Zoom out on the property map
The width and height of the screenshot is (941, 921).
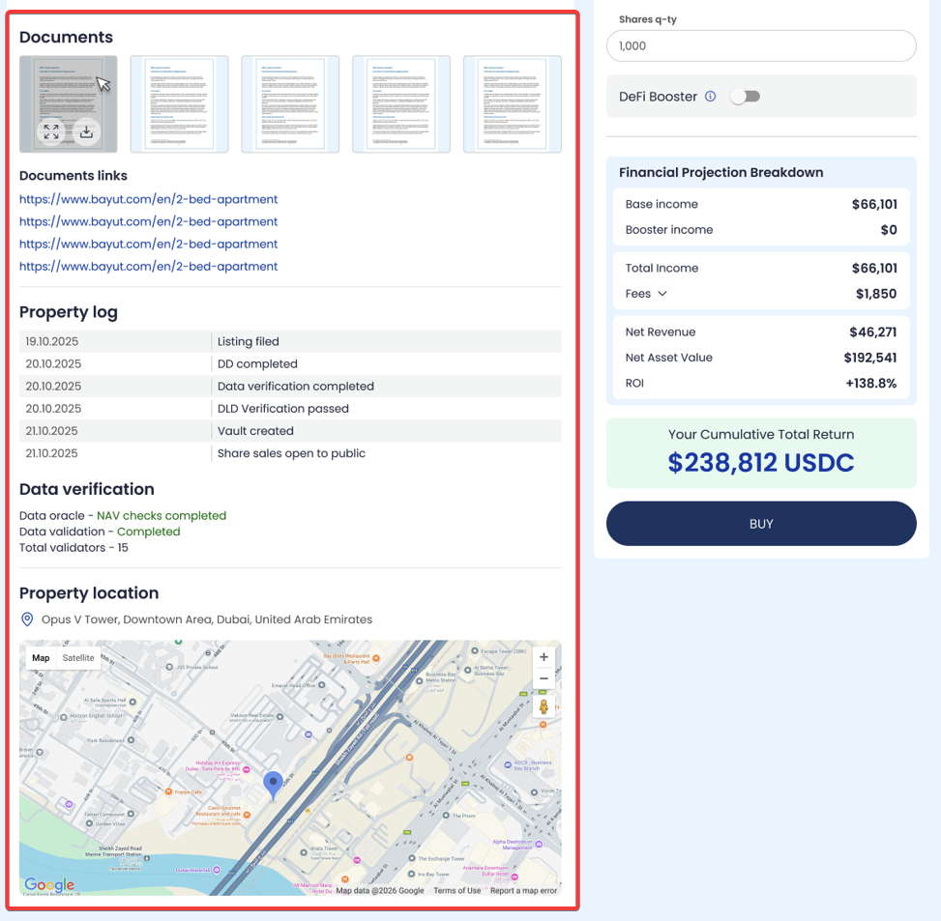544,679
